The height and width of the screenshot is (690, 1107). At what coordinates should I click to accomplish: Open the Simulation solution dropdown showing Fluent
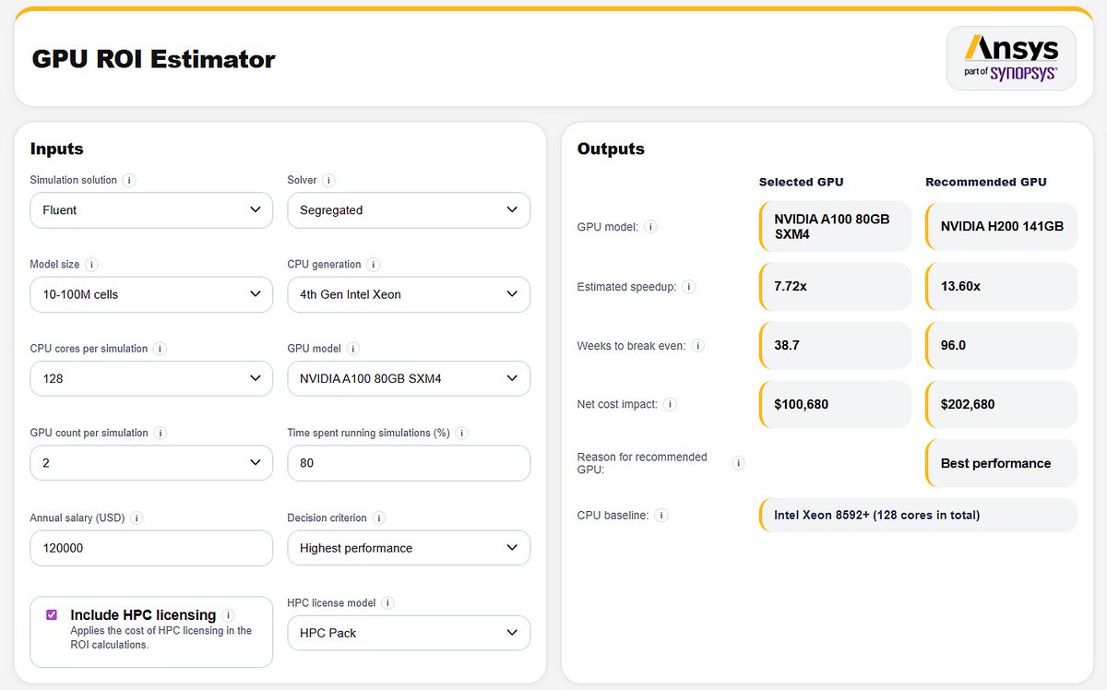coord(151,210)
